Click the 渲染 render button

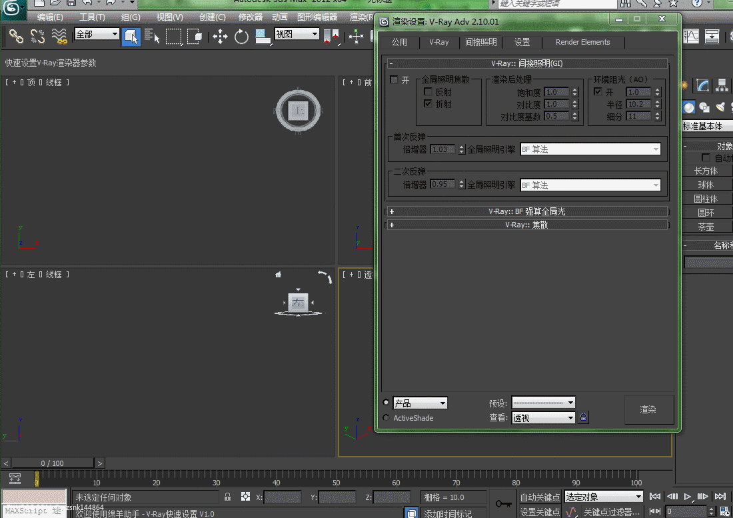[648, 410]
